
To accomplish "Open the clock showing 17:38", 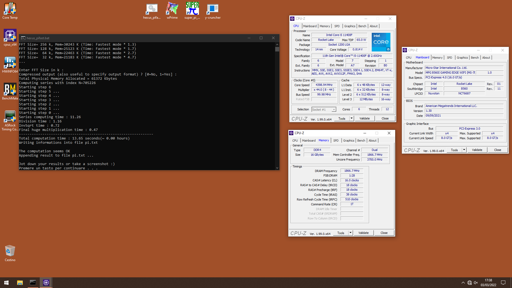I will 488,283.
